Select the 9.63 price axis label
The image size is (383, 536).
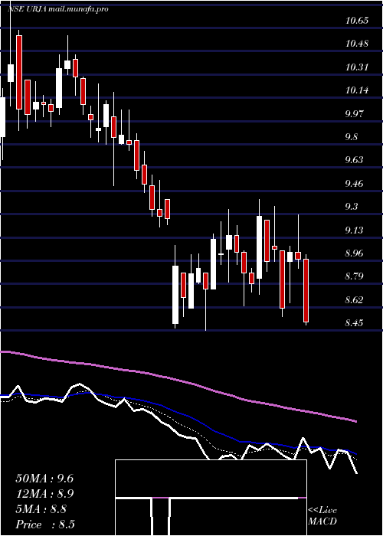point(355,160)
